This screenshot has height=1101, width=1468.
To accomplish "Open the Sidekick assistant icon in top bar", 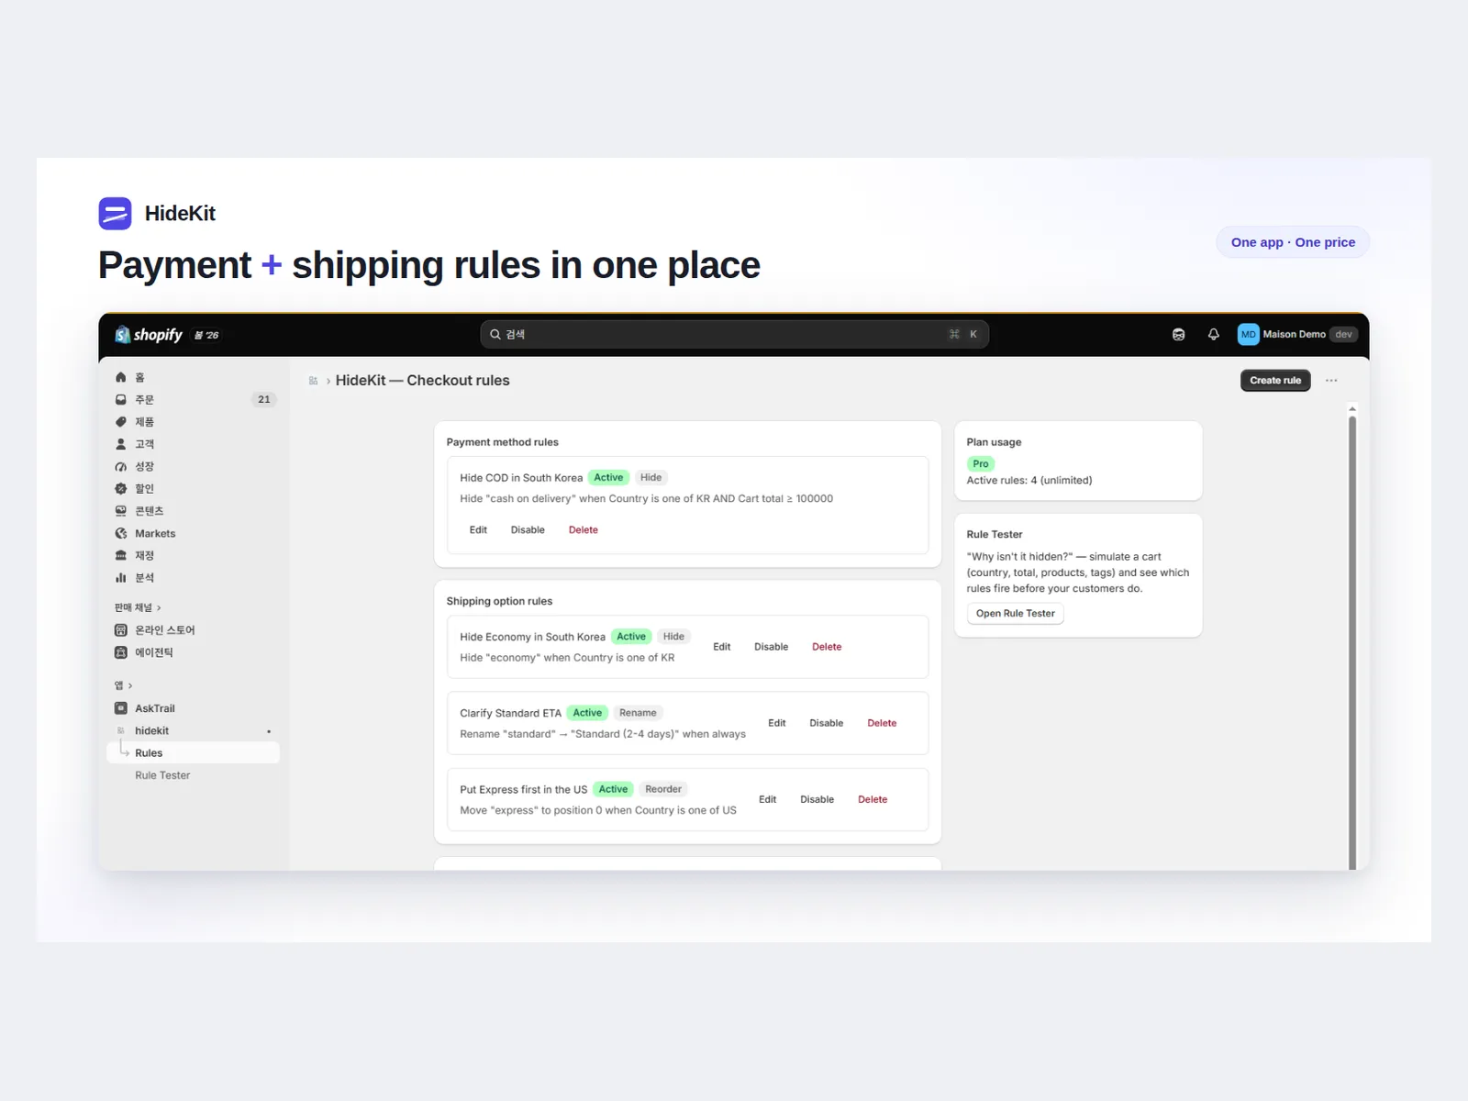I will (x=1178, y=334).
